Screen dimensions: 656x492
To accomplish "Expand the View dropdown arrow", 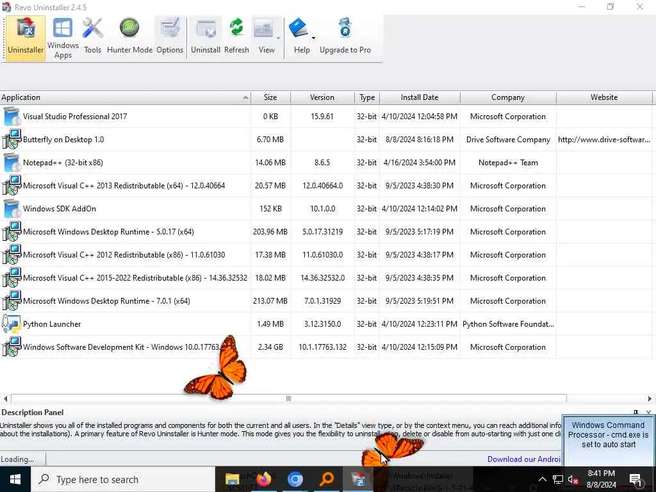I will click(279, 38).
